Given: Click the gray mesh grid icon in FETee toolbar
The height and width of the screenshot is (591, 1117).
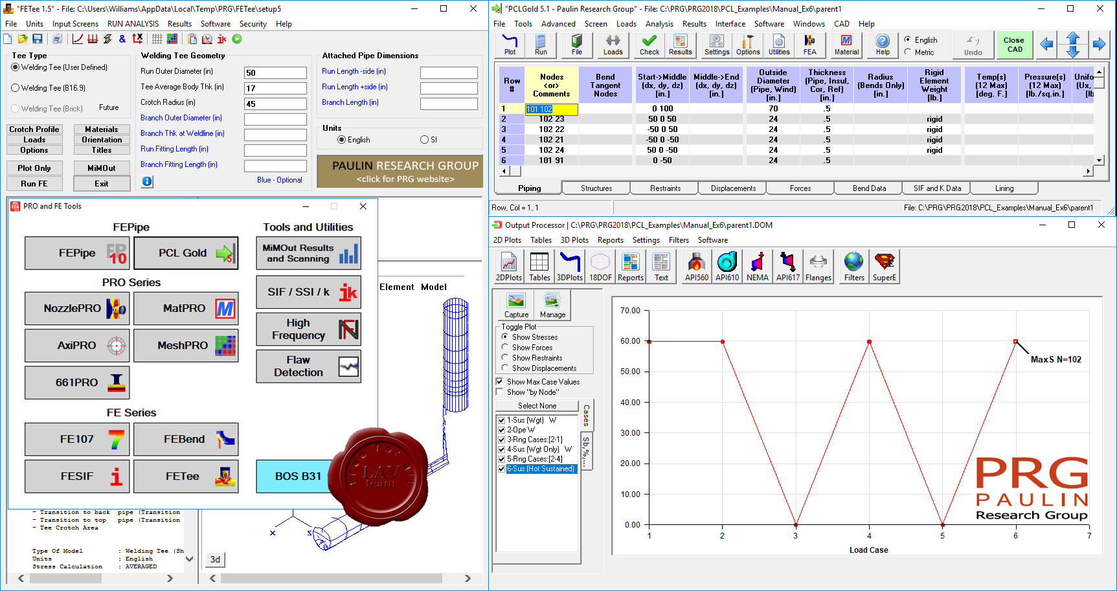Looking at the screenshot, I should (157, 39).
